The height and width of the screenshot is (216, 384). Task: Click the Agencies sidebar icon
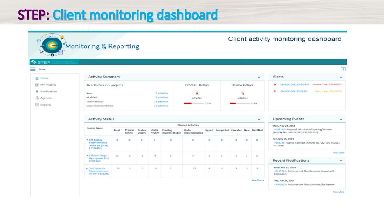37,98
